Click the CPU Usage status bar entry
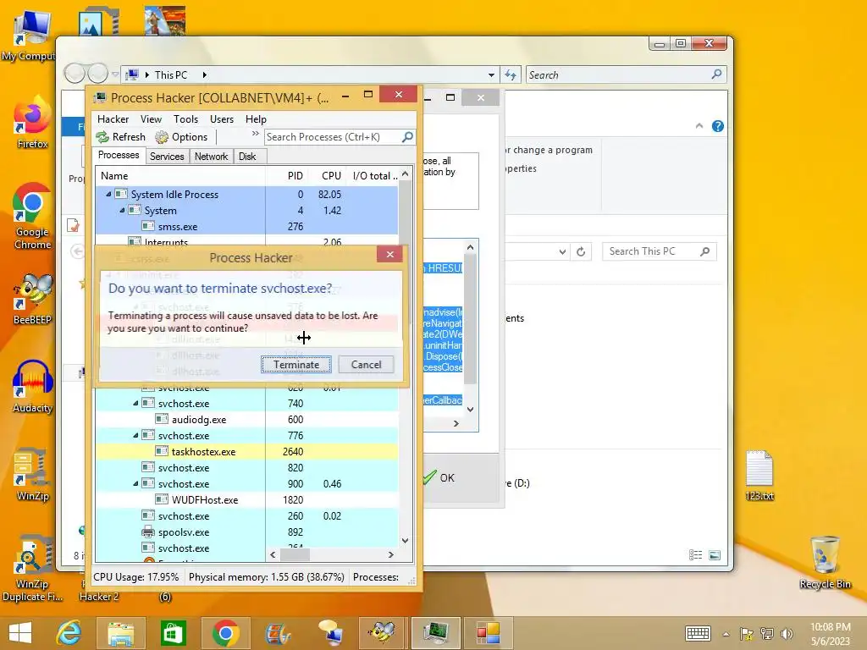Image resolution: width=867 pixels, height=650 pixels. click(136, 576)
